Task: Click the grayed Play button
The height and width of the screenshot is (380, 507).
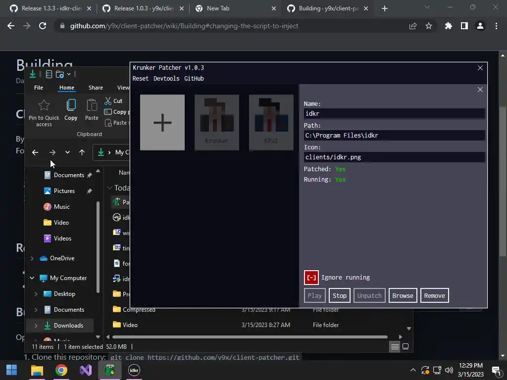Action: [x=314, y=296]
